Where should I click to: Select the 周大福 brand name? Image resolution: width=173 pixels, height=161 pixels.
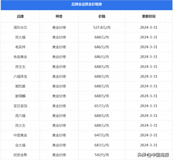(x=20, y=37)
